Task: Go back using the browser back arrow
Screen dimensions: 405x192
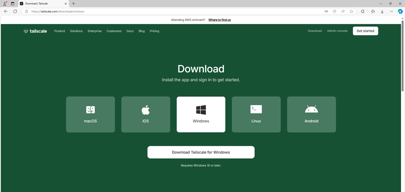Action: (6, 11)
